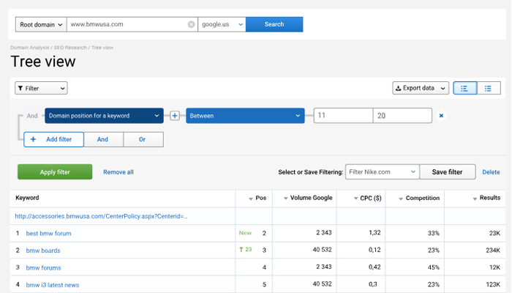Image resolution: width=512 pixels, height=293 pixels.
Task: Open the Root domain dropdown
Action: pos(41,24)
